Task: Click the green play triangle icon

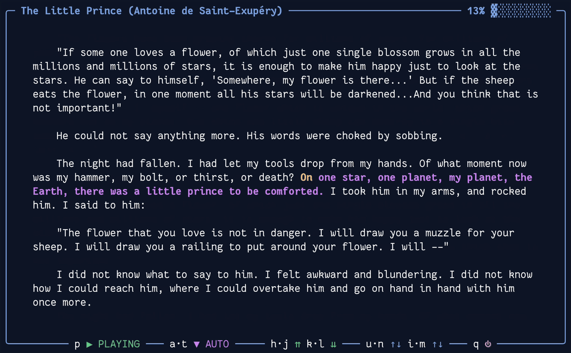Action: (88, 344)
